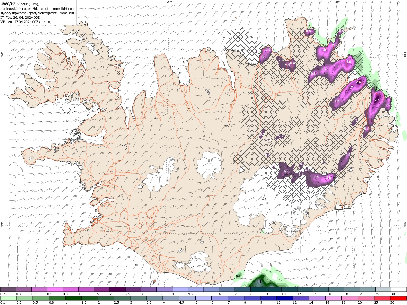Image resolution: width=407 pixels, height=305 pixels.
Task: Click the 1.0 snowfall value in the northeast
Action: (x=324, y=50)
